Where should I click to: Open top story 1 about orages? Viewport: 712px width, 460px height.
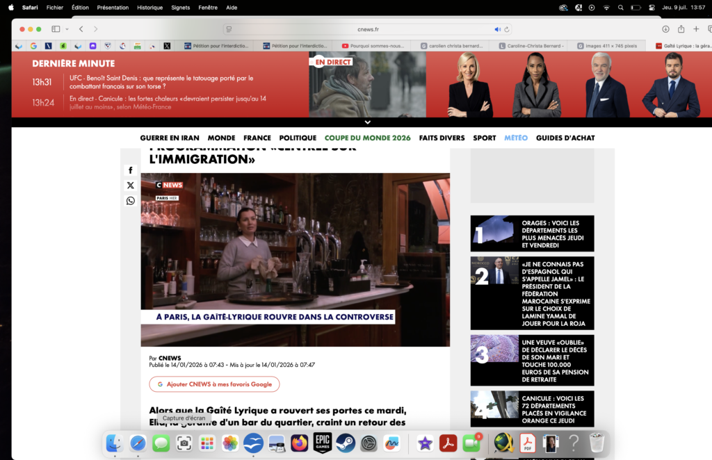[532, 233]
